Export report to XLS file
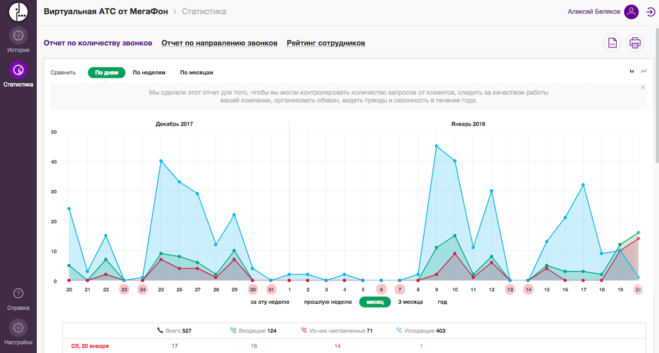Screen dimensions: 659x353 (612, 43)
